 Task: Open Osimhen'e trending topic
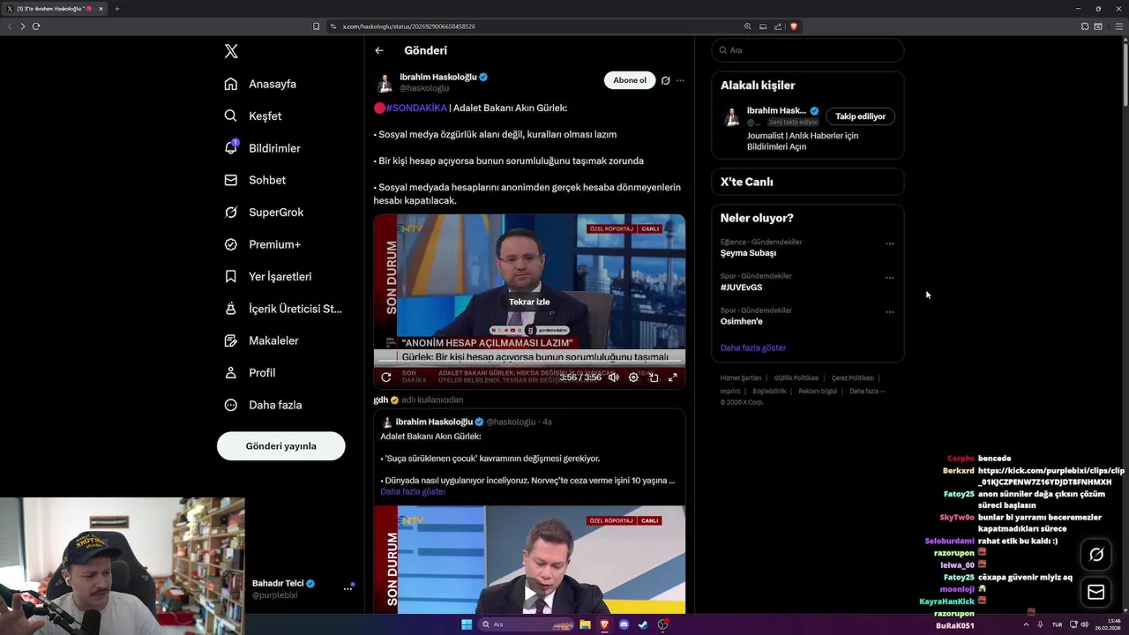742,321
